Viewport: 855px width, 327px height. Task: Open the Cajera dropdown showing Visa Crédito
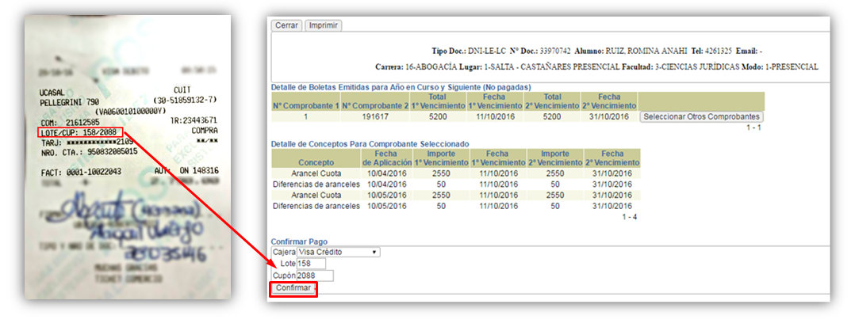point(338,253)
